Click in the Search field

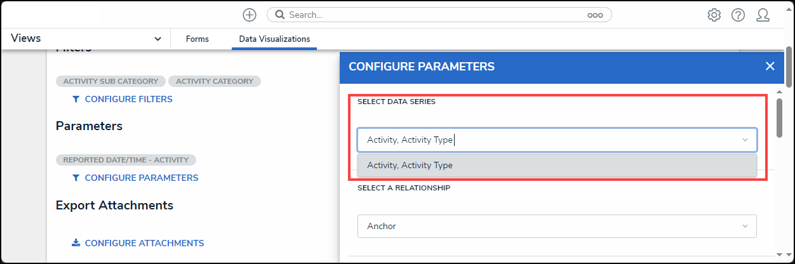pyautogui.click(x=432, y=15)
